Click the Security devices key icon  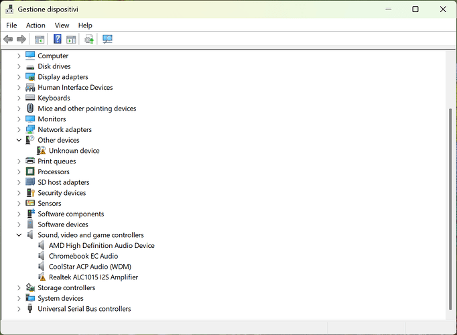[x=30, y=192]
